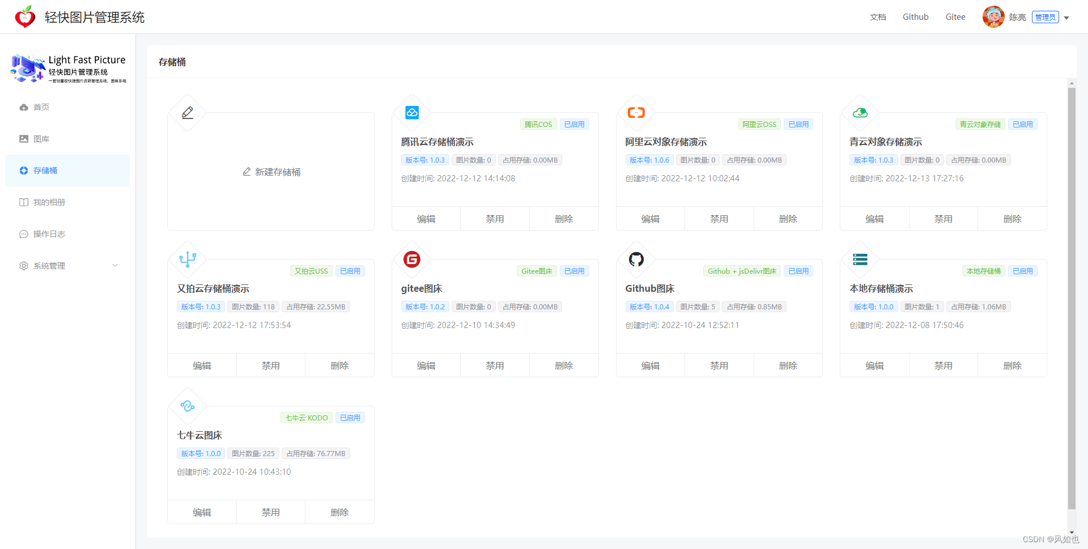The width and height of the screenshot is (1088, 549).
Task: Edit the 阿里云对象存储演示 bucket
Action: (651, 219)
